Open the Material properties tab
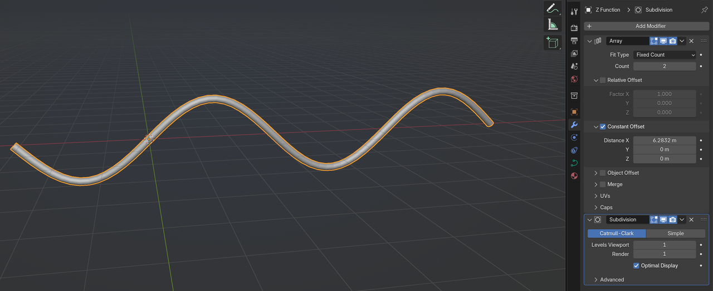The width and height of the screenshot is (713, 291). 574,176
